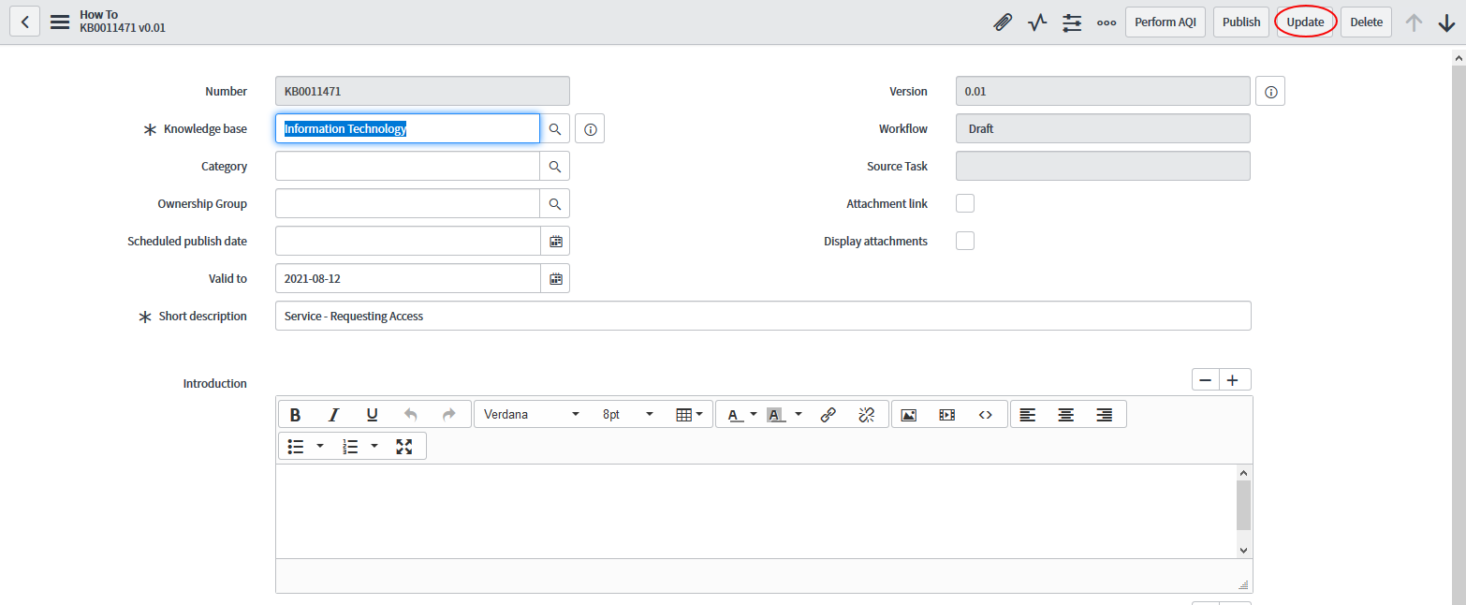Toggle bold formatting in the editor
This screenshot has width=1466, height=605.
tap(295, 415)
